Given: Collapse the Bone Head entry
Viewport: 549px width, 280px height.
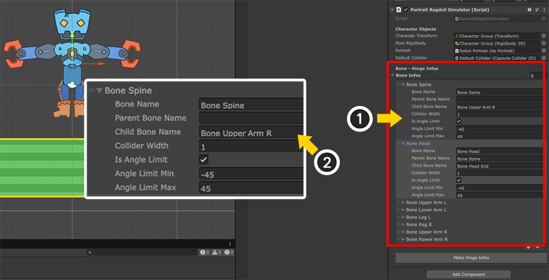Looking at the screenshot, I should point(404,144).
